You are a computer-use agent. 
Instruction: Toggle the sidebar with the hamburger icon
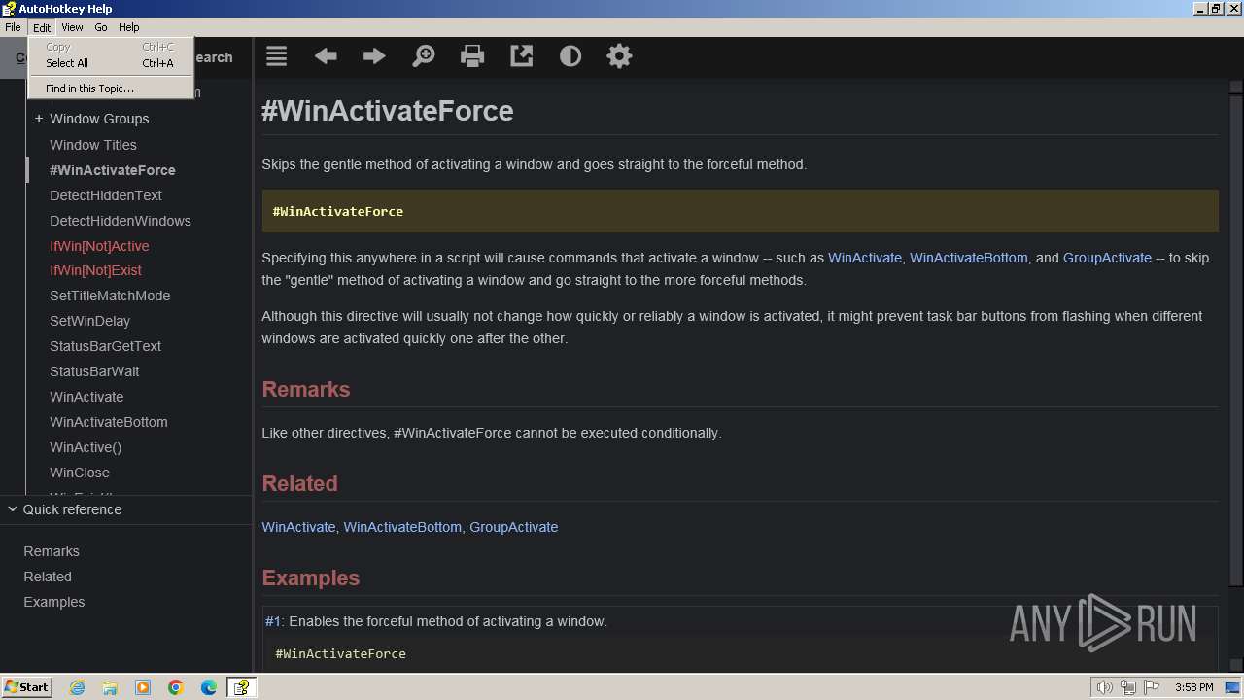[277, 56]
